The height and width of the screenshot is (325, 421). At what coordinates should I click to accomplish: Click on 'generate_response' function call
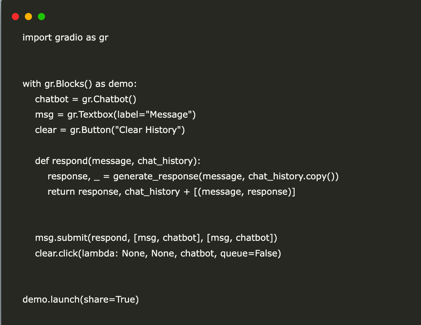[x=156, y=176]
